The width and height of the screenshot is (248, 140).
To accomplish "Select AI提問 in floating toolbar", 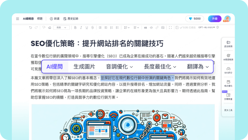I will (x=55, y=67).
